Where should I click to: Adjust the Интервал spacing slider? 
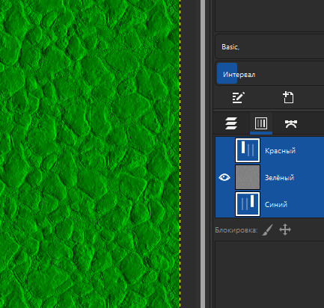(x=270, y=74)
